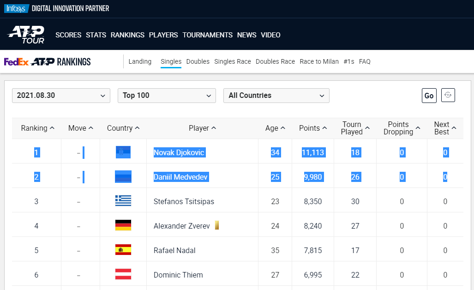Screen dimensions: 474x290
Task: Open the PLAYERS menu
Action: pos(163,35)
